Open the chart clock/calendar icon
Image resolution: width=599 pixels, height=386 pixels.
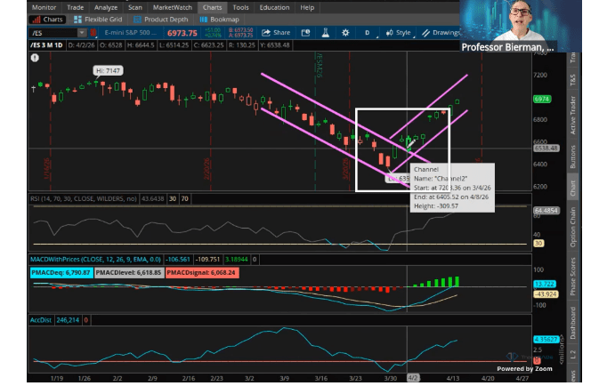(x=305, y=33)
